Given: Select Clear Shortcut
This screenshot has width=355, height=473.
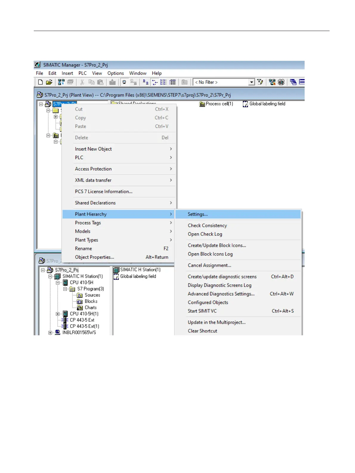Looking at the screenshot, I should (238, 331).
